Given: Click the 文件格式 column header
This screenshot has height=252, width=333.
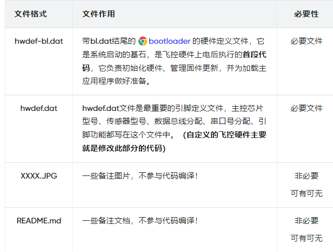Looking at the screenshot, I should tap(32, 14).
